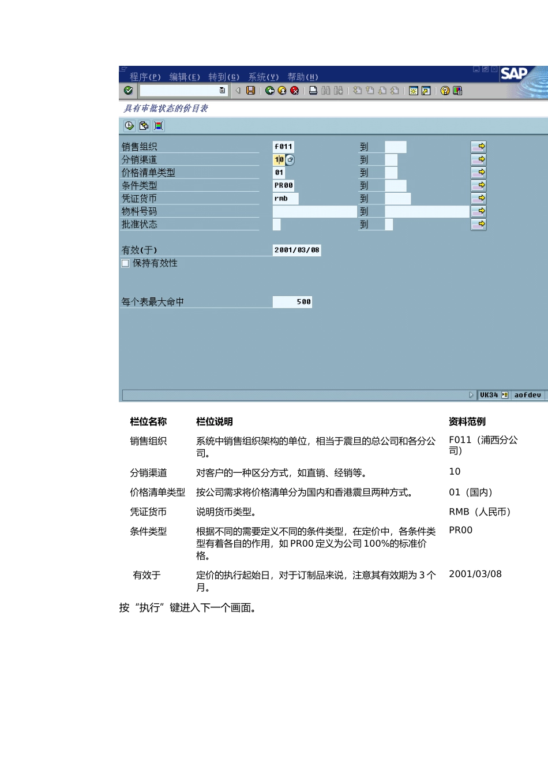
Task: Click the 销售组织 field containing F011
Action: click(x=283, y=147)
